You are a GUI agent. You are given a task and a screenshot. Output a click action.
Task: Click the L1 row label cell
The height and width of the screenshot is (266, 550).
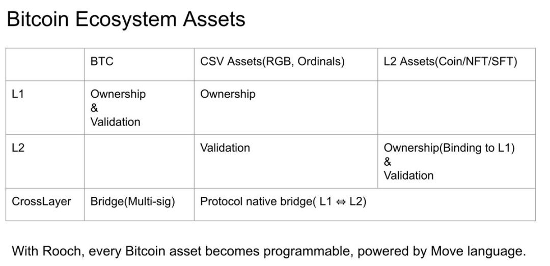point(45,107)
